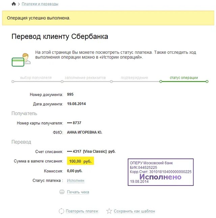Click the yellow success notification banner
This screenshot has width=216, height=218.
108,18
